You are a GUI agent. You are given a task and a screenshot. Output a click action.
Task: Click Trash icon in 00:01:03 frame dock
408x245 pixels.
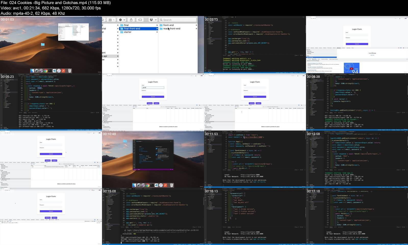[x=70, y=71]
